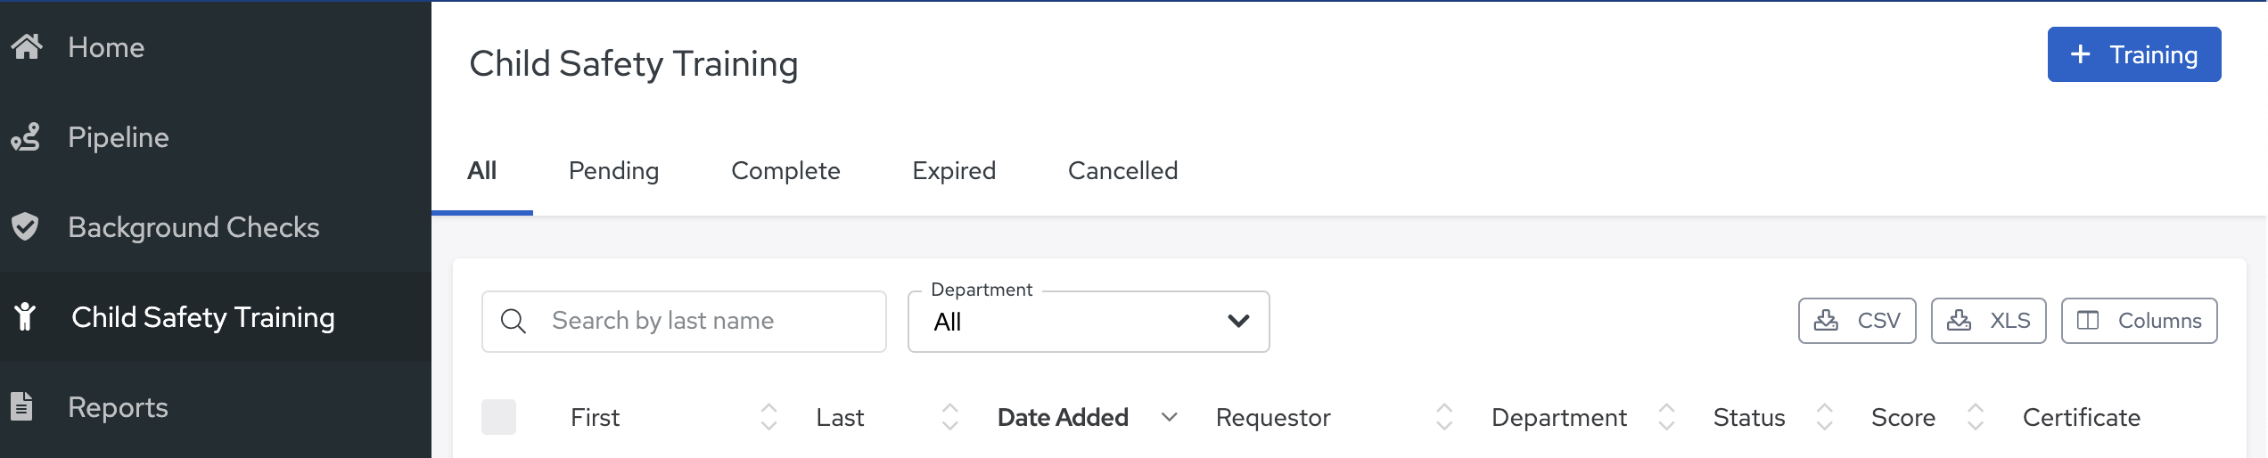This screenshot has height=458, width=2268.
Task: Switch to the Pending tab
Action: tap(613, 170)
